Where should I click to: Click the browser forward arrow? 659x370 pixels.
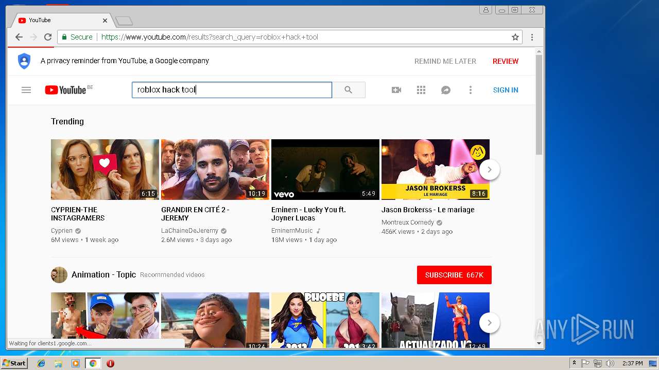[33, 37]
